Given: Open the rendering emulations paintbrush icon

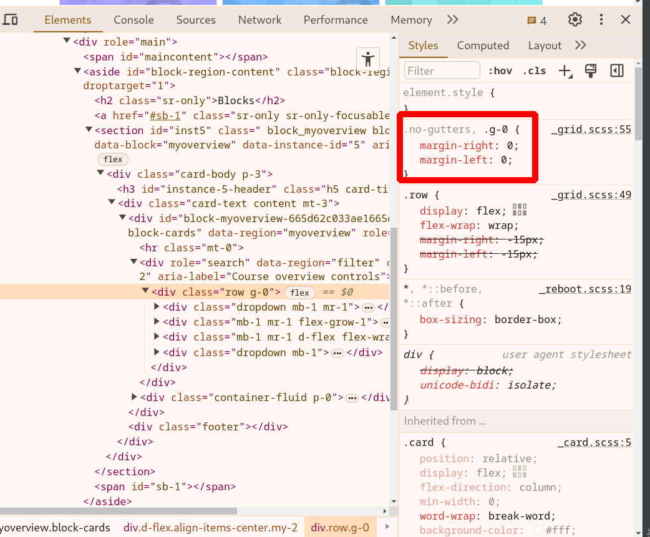Looking at the screenshot, I should pyautogui.click(x=591, y=71).
